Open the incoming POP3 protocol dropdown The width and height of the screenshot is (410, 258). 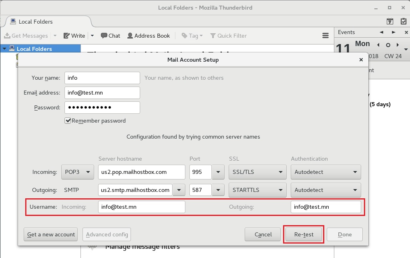[x=78, y=172]
